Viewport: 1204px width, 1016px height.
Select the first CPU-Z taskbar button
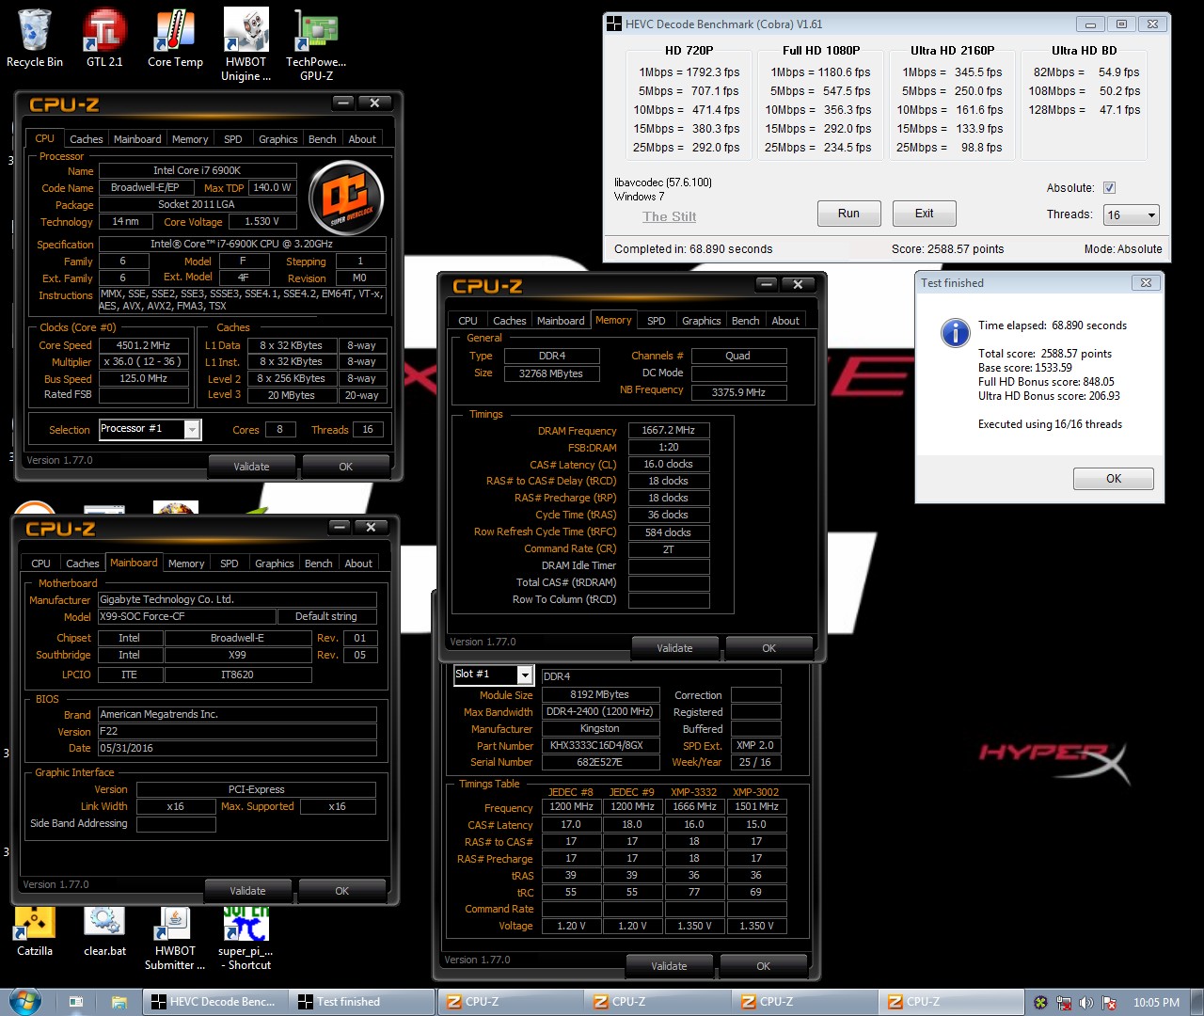[511, 1002]
